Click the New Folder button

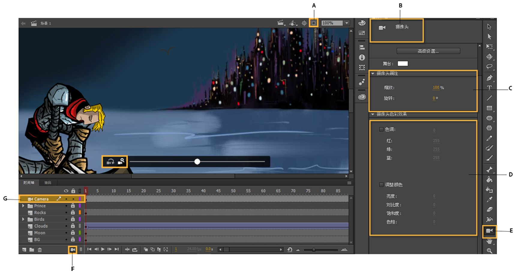pos(31,250)
